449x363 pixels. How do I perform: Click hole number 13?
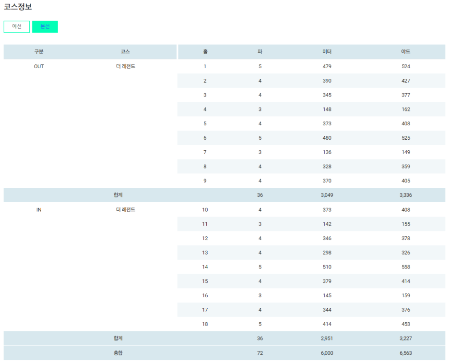point(205,253)
